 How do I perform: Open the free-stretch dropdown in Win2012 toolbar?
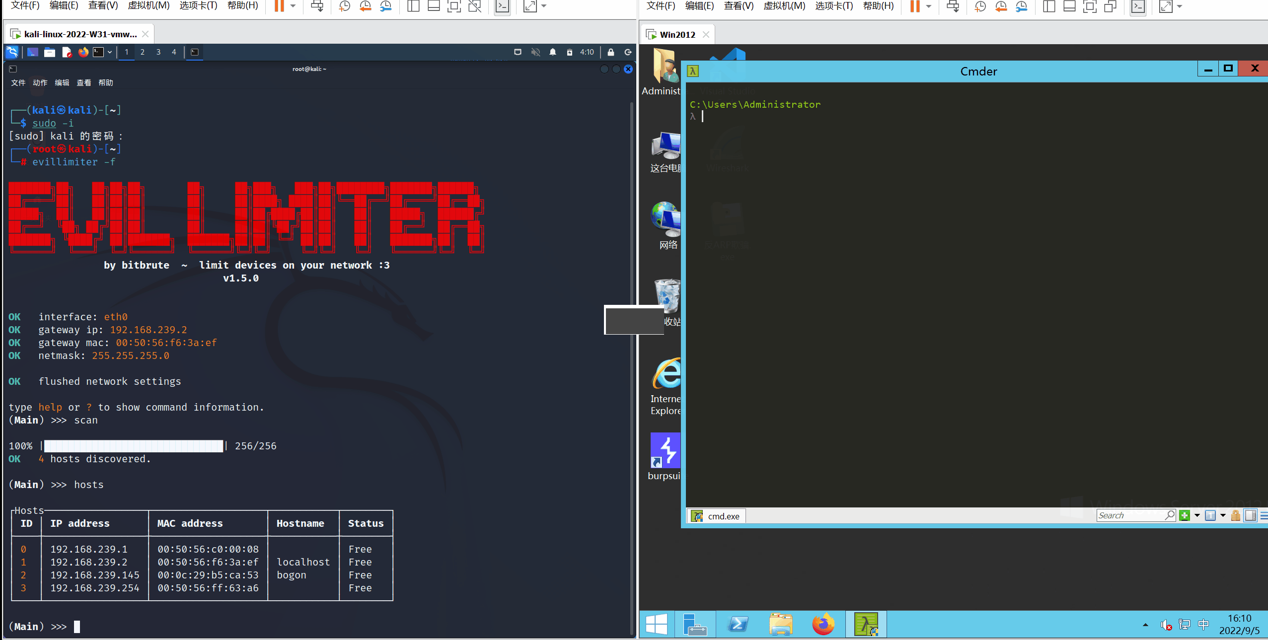[x=1179, y=7]
